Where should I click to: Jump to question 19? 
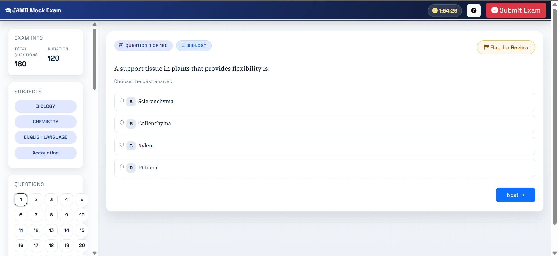point(67,246)
